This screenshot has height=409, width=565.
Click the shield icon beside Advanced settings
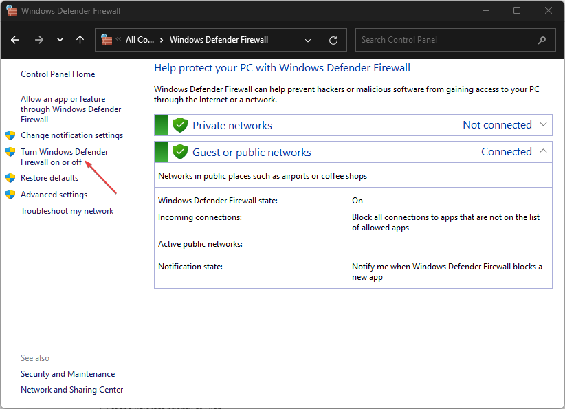point(10,195)
